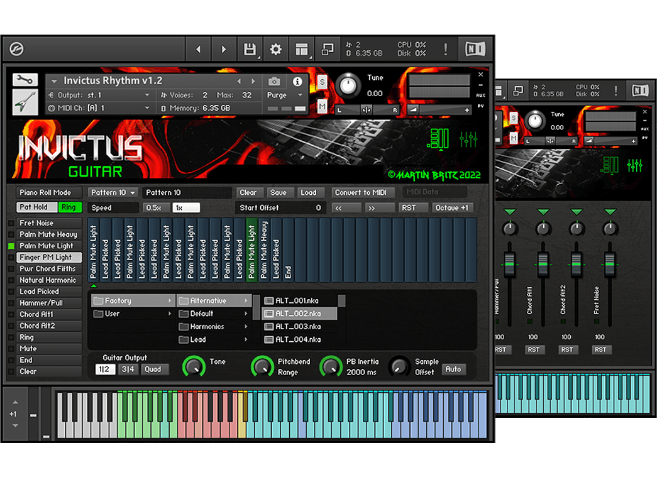Toggle the Palm Mute Light checkbox
Screen dimensions: 657x477
11,246
